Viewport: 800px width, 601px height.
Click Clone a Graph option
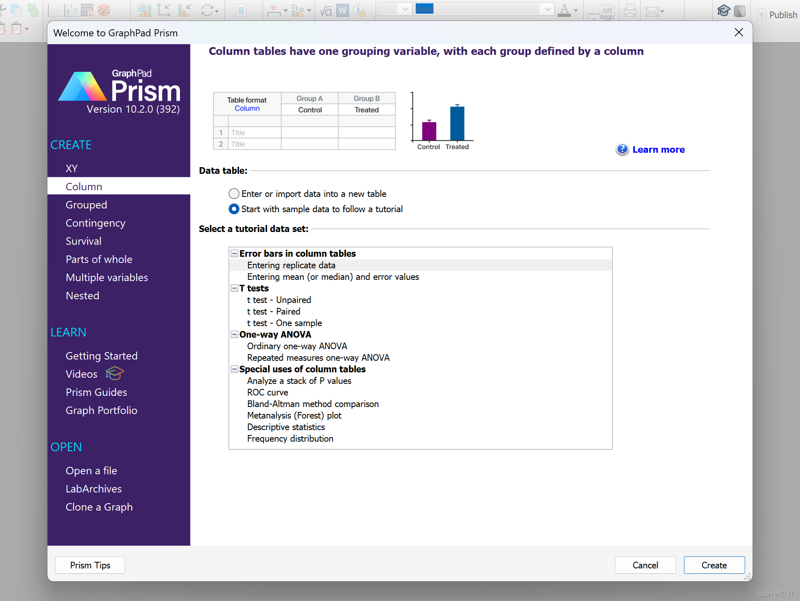99,507
